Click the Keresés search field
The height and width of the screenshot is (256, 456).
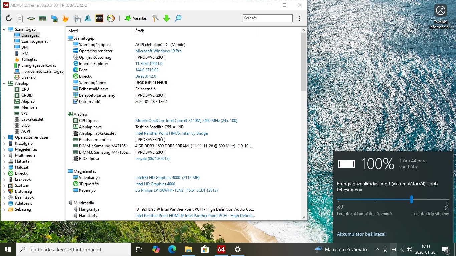[x=268, y=18]
